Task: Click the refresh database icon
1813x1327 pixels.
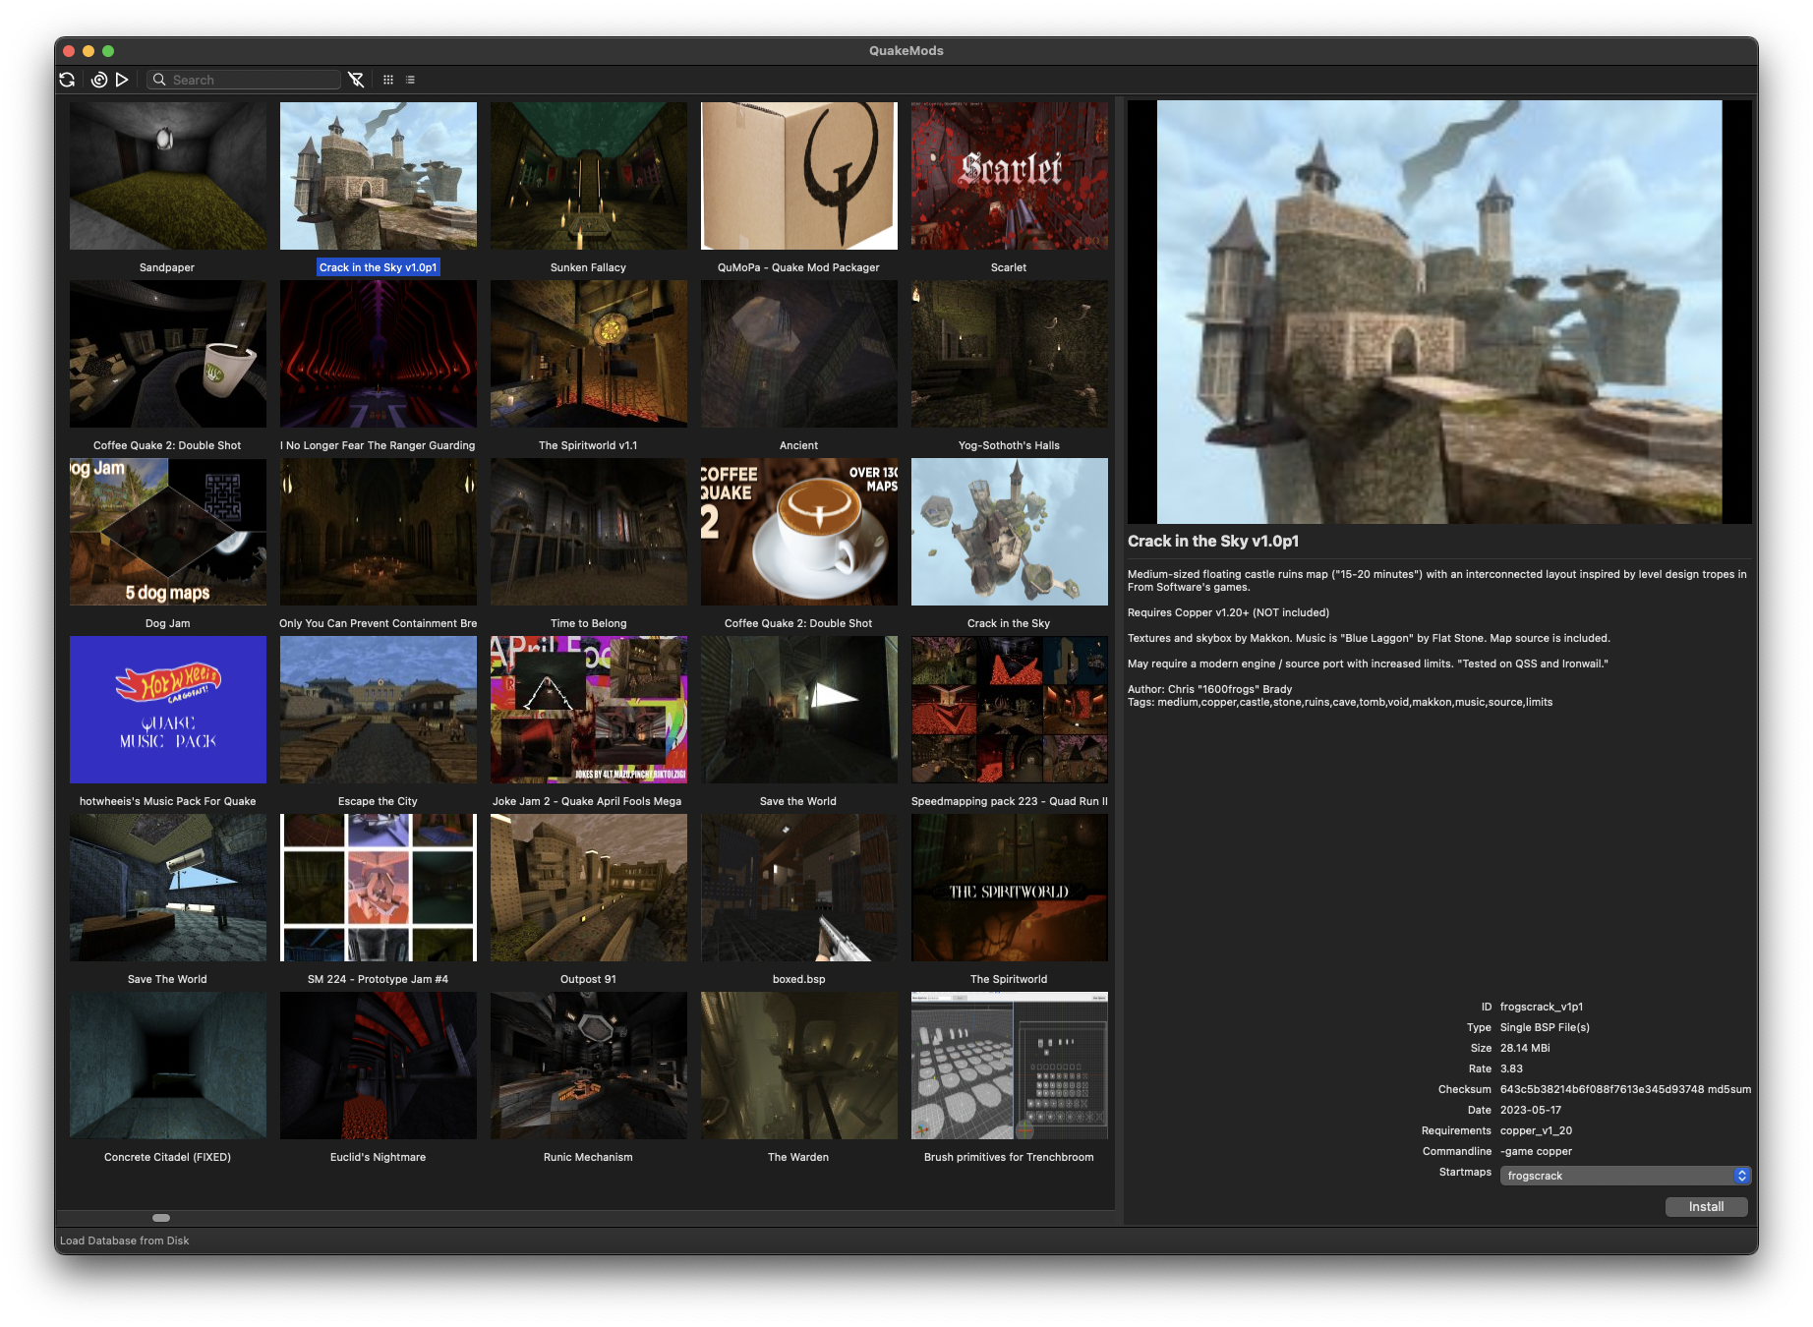Action: coord(67,80)
